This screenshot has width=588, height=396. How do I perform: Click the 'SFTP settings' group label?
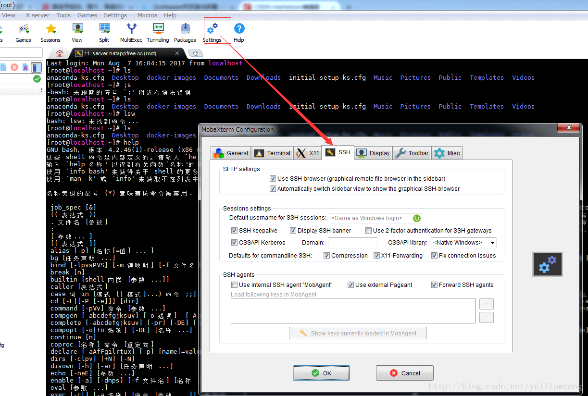pyautogui.click(x=241, y=169)
